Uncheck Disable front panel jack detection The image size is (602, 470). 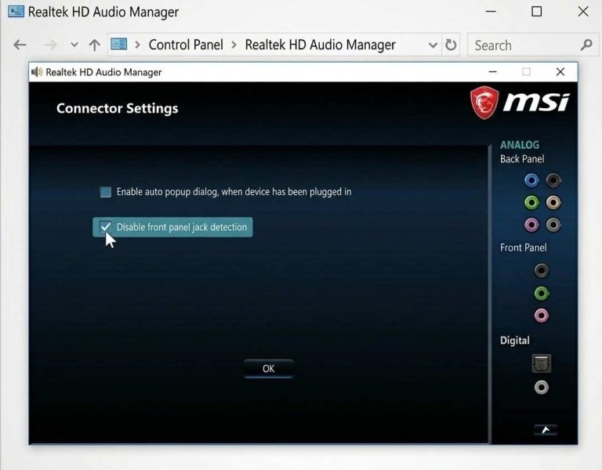click(106, 226)
